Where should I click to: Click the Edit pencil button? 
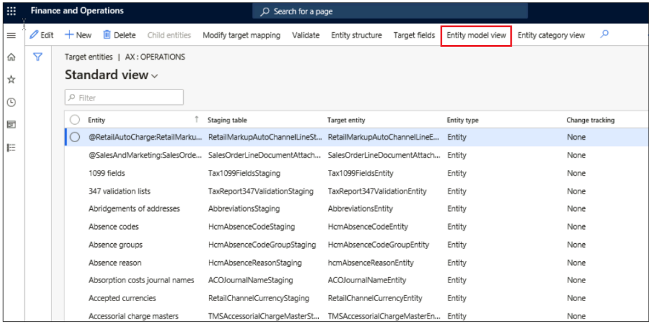(x=42, y=35)
